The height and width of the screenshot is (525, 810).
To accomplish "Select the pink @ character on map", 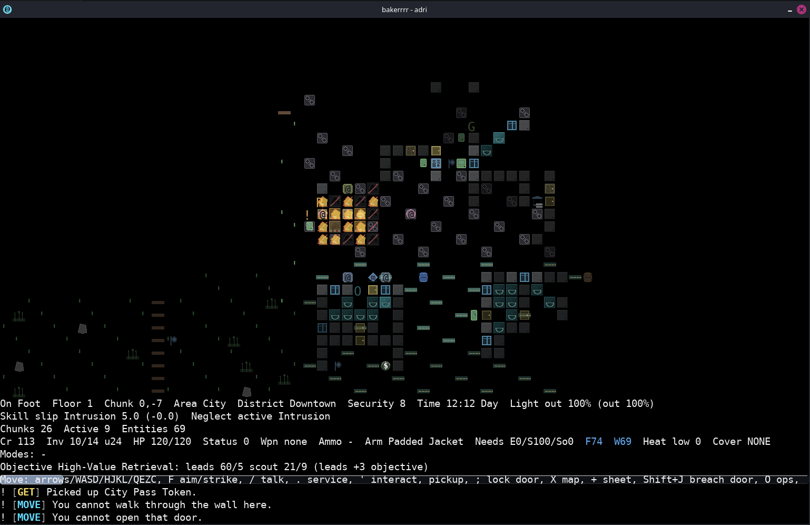I will [x=411, y=214].
